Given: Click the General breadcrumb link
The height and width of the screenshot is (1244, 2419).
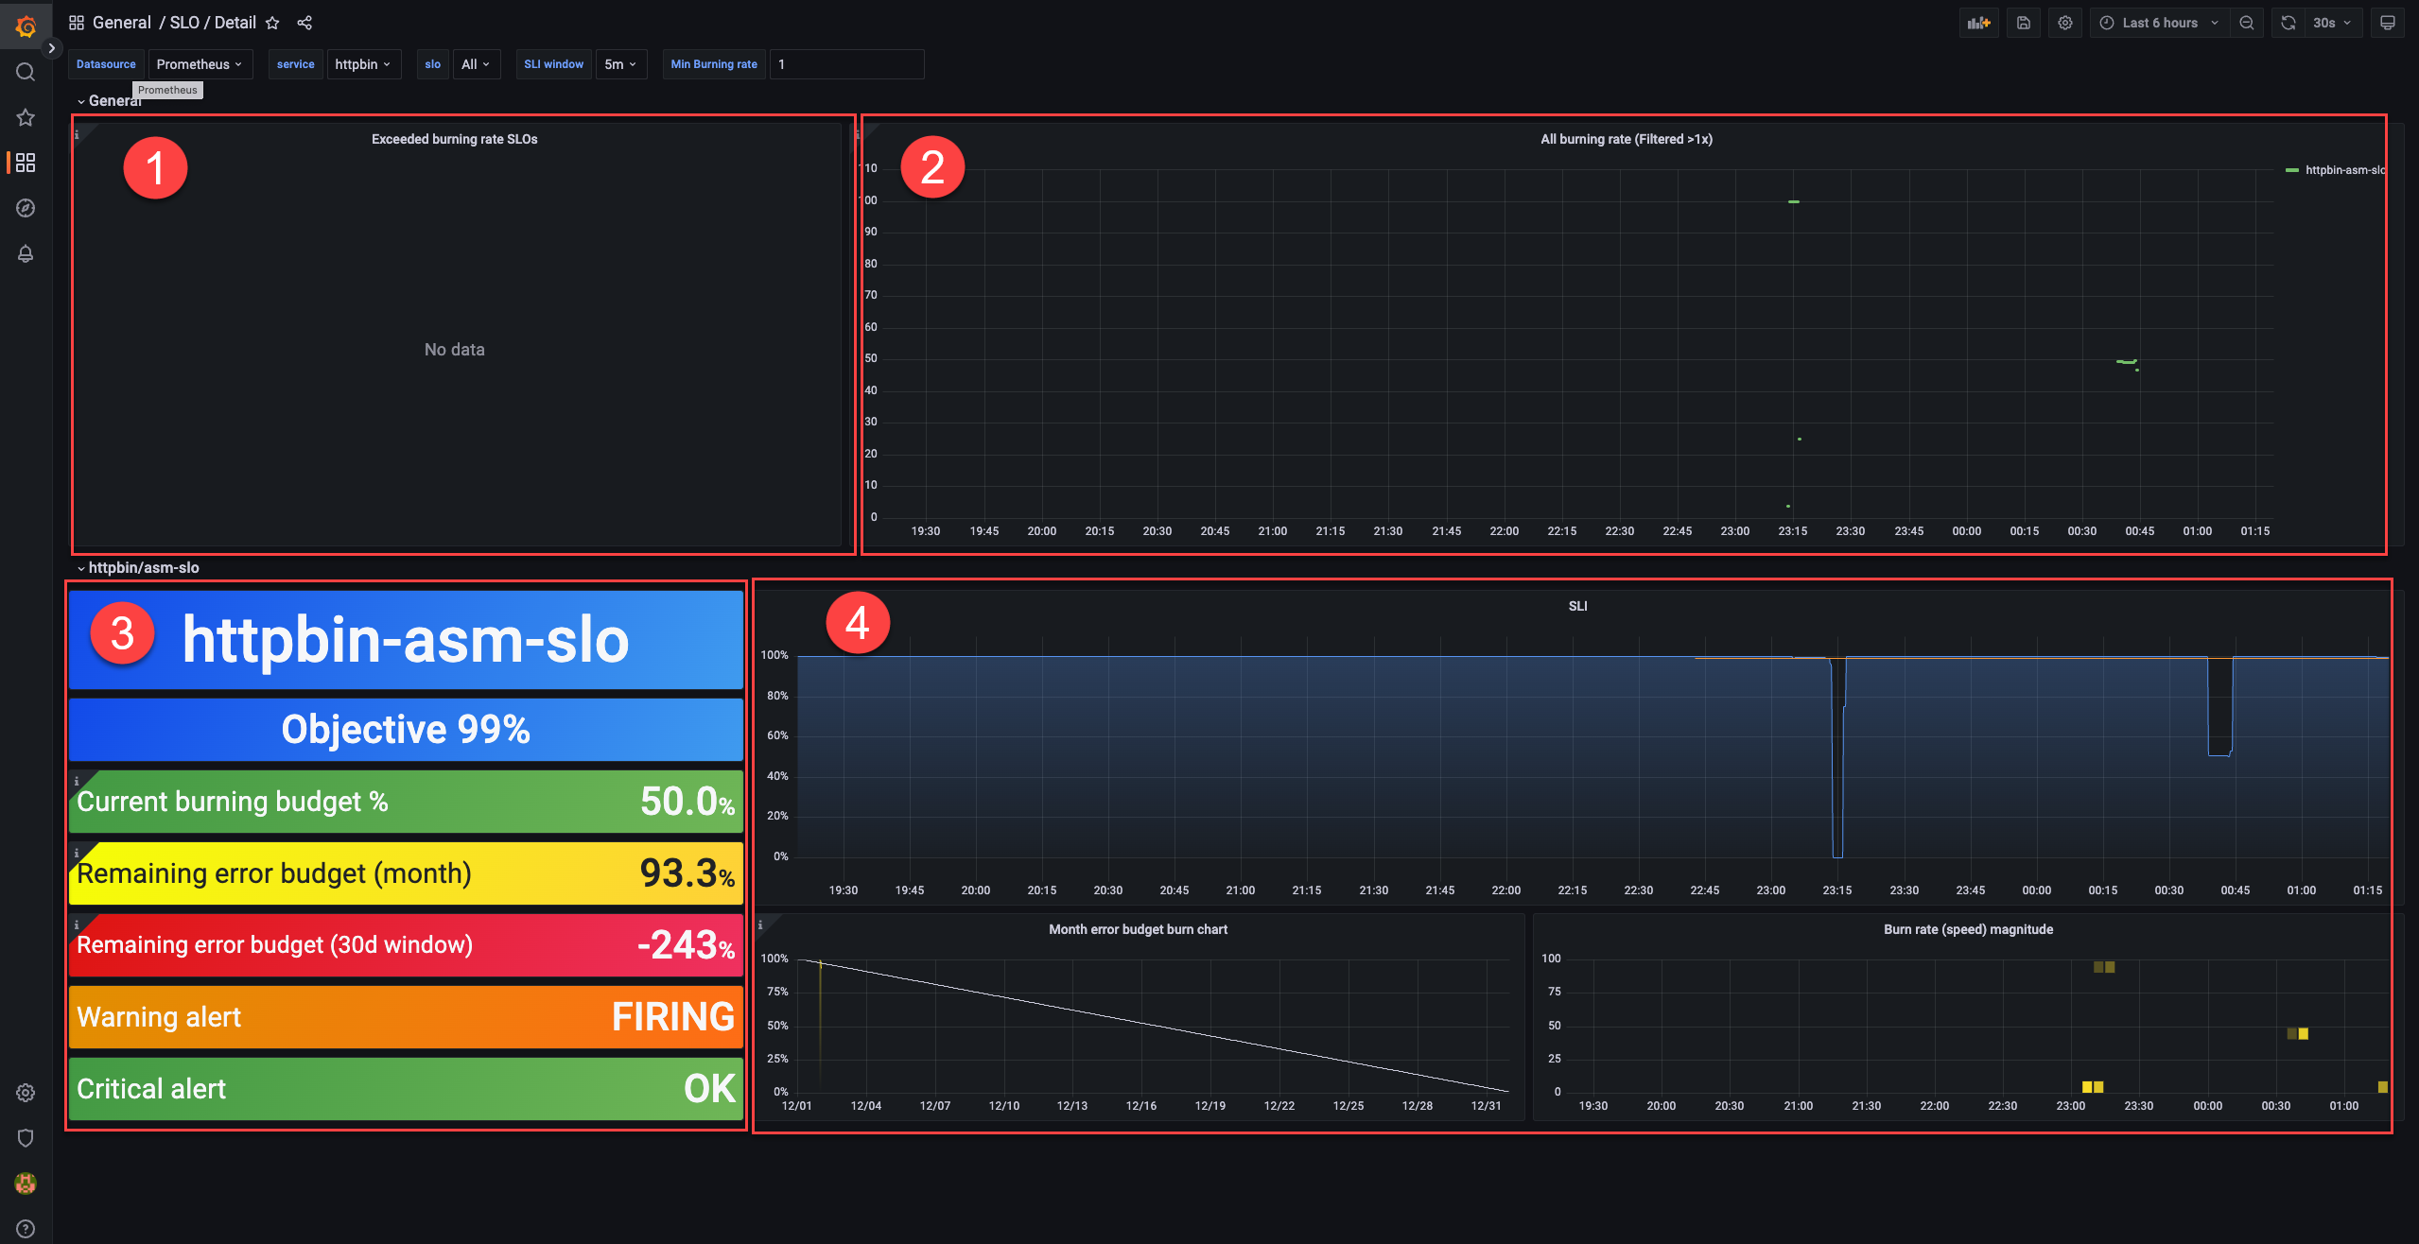Looking at the screenshot, I should pyautogui.click(x=121, y=23).
